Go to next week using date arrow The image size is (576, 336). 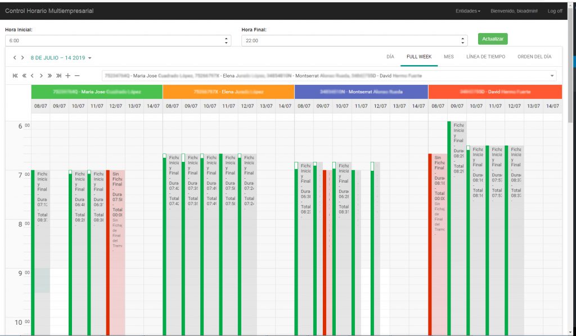22,57
